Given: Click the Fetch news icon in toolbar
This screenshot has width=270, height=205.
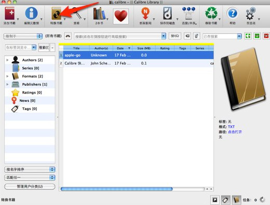Looking at the screenshot, I should point(145,13).
